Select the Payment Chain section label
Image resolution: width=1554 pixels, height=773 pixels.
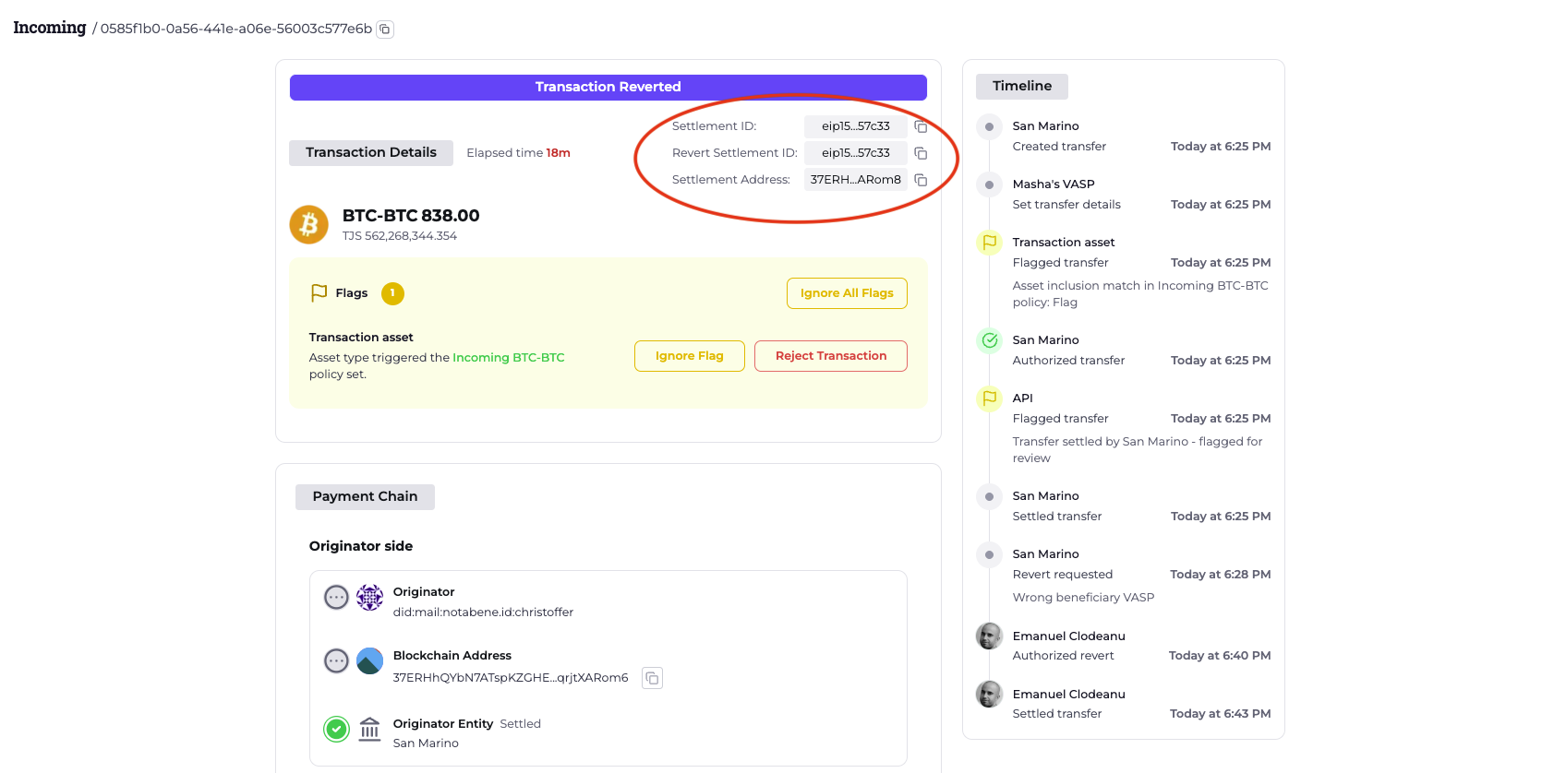coord(365,497)
